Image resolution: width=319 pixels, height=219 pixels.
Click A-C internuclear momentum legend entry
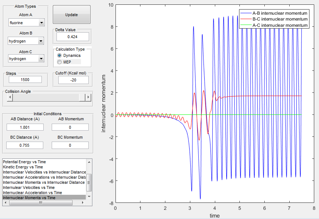coord(274,25)
